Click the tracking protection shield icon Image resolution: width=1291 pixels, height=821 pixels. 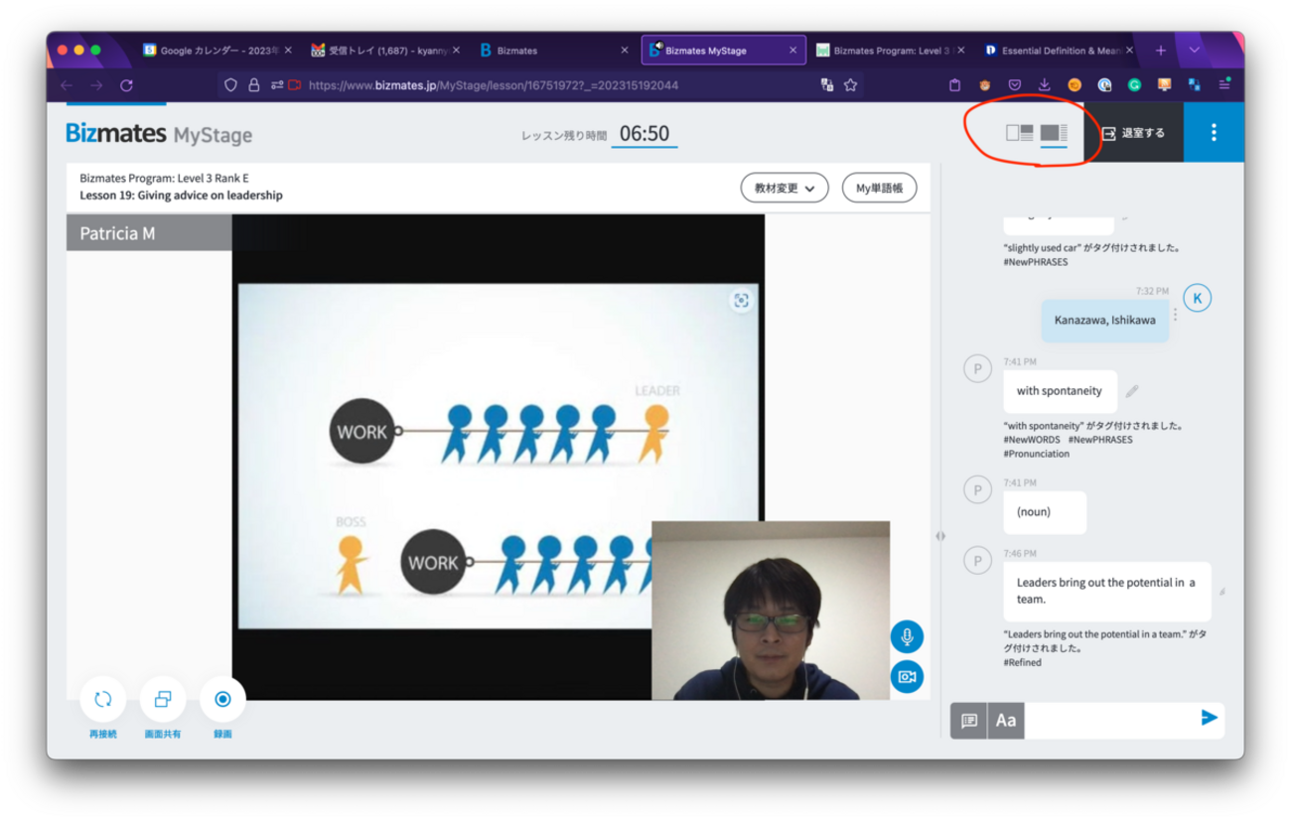231,85
